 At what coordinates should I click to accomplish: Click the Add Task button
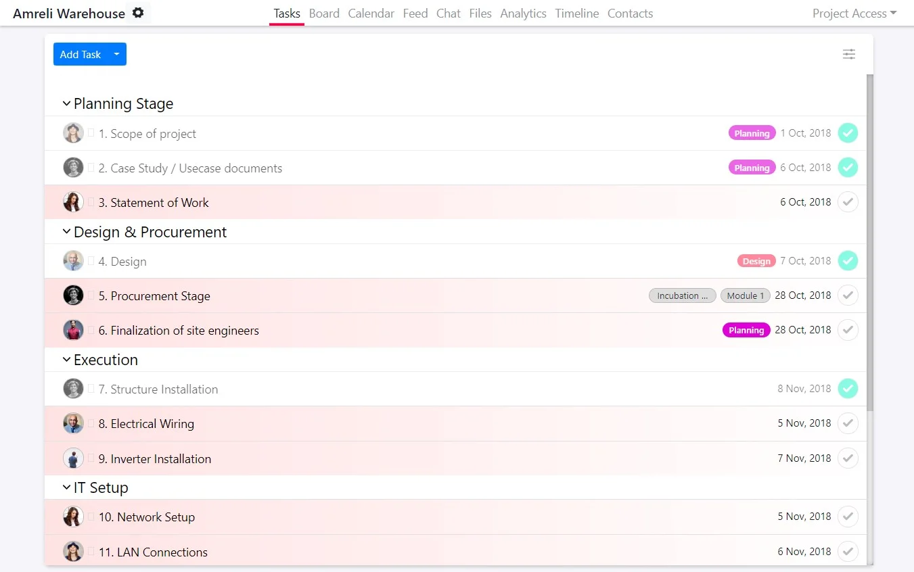click(x=80, y=54)
